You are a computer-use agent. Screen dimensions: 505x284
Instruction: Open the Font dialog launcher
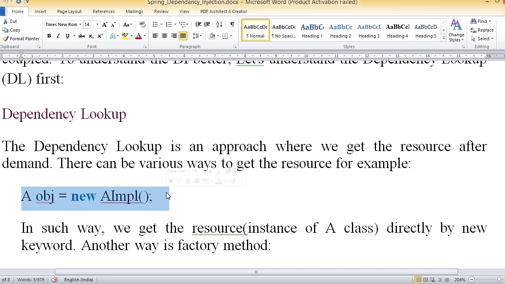tap(145, 47)
